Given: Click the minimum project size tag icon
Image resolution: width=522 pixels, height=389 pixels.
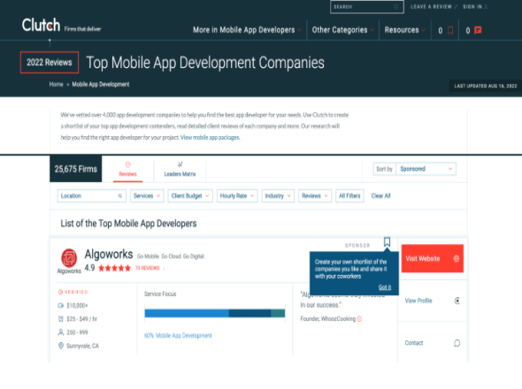Looking at the screenshot, I should coord(60,306).
